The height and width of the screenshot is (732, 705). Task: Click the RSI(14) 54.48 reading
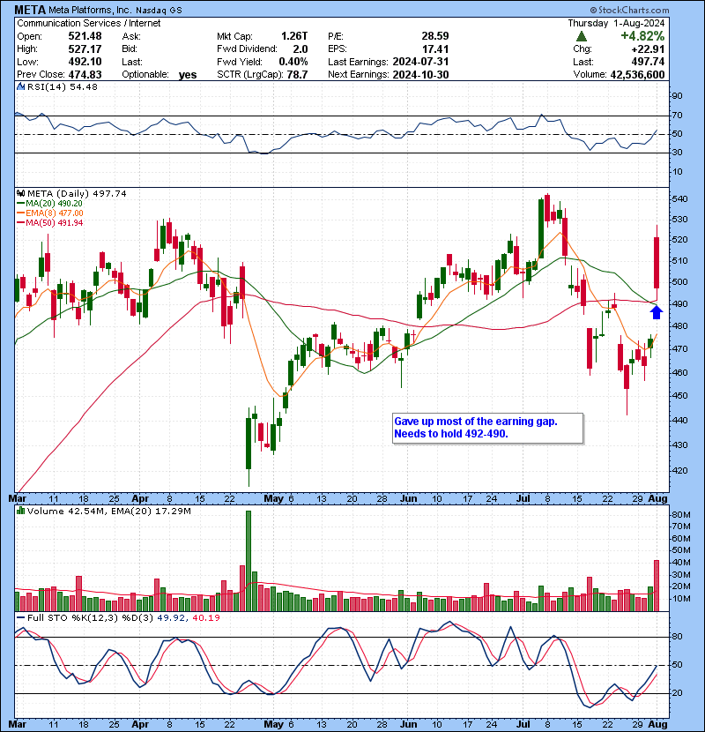(63, 86)
